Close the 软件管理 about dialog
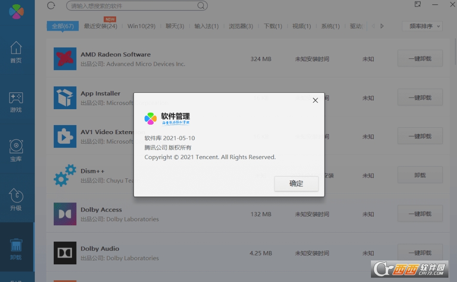This screenshot has width=457, height=282. [x=315, y=101]
